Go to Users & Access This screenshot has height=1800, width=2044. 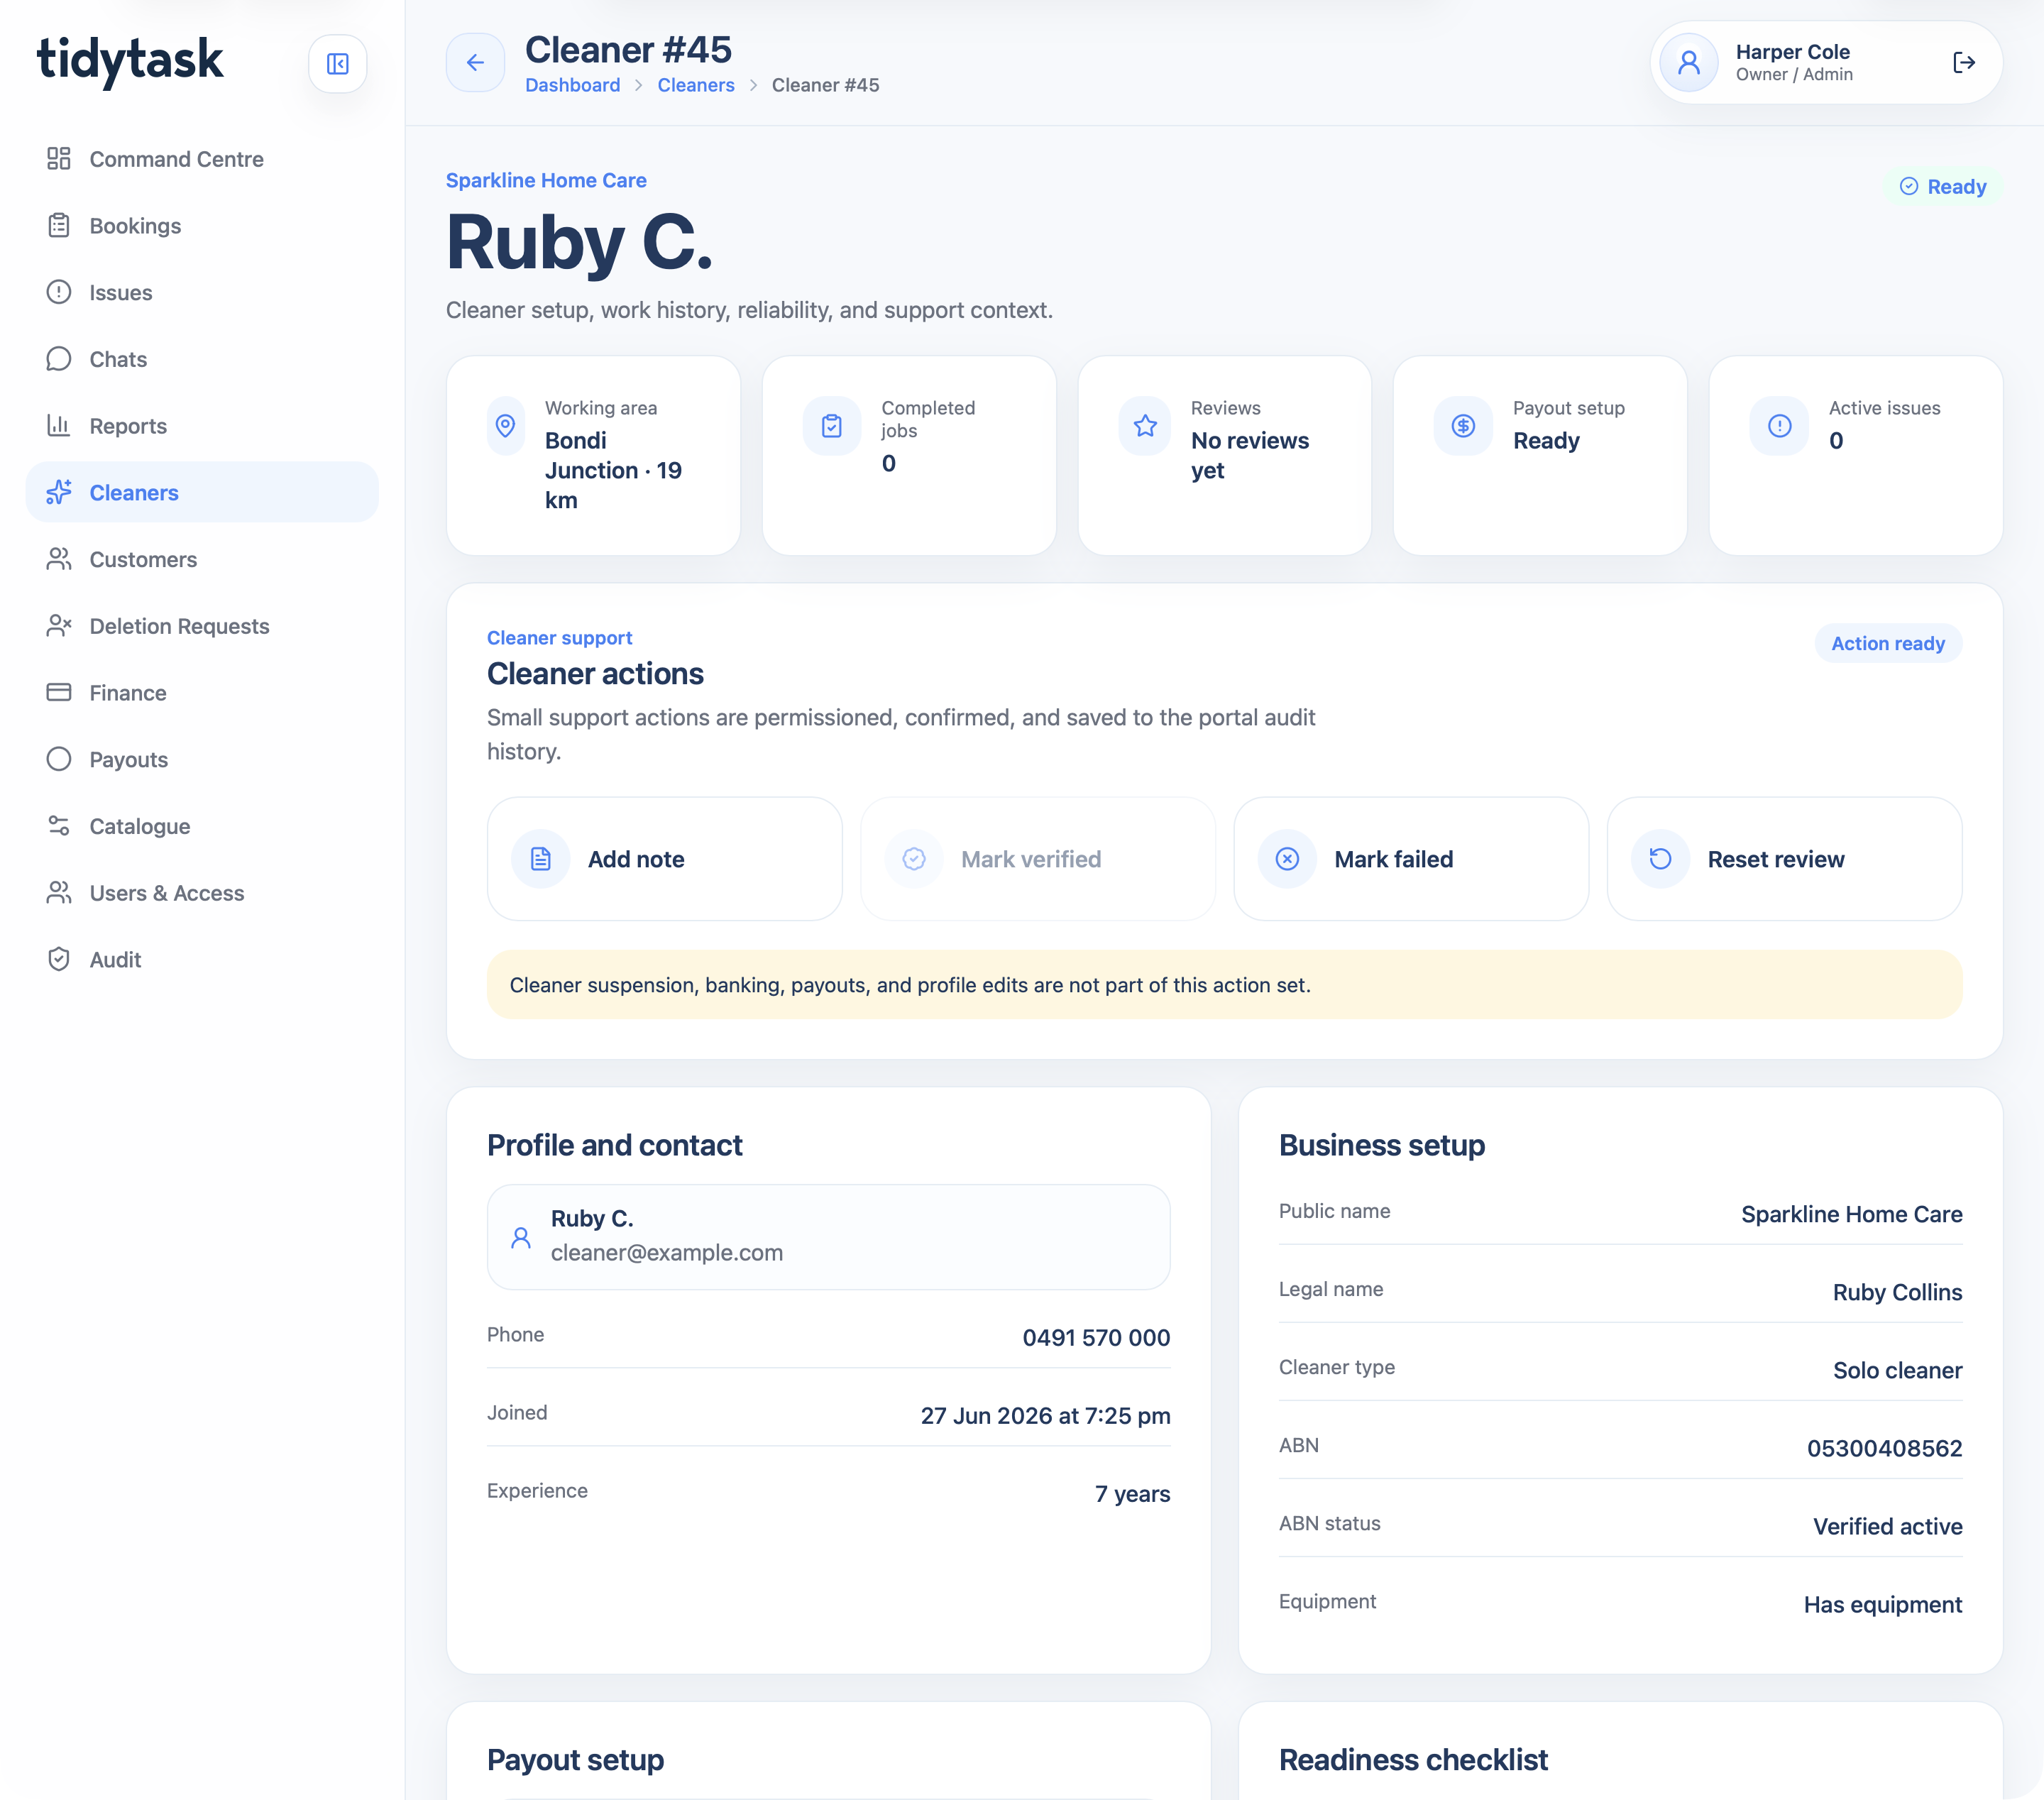click(x=202, y=892)
